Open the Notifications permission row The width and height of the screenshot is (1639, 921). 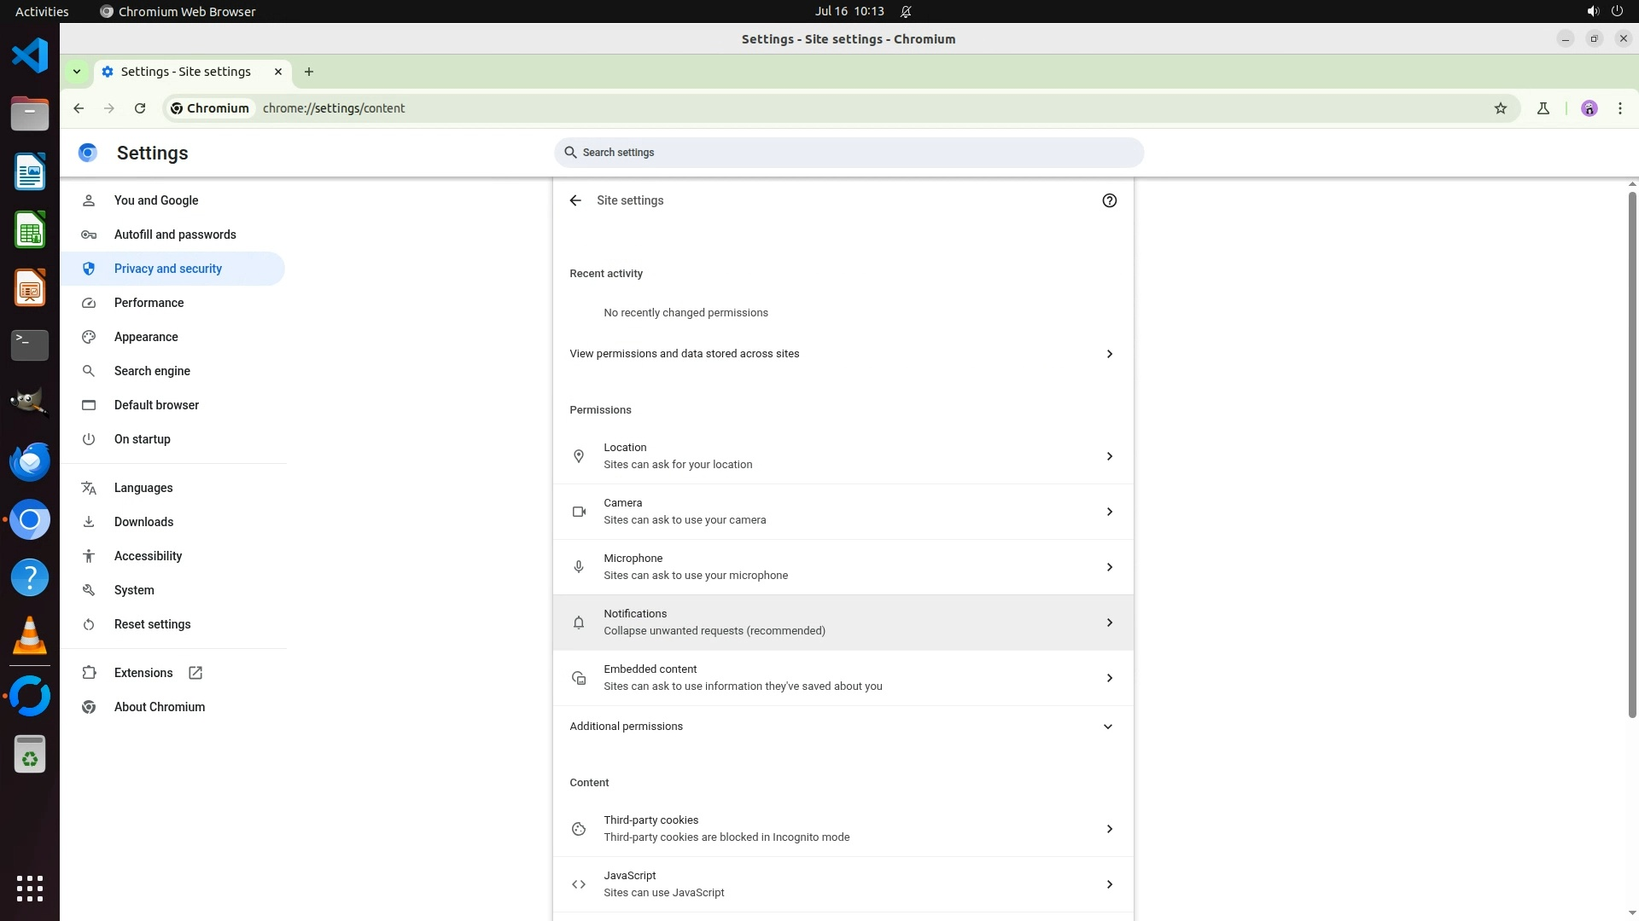pyautogui.click(x=843, y=623)
